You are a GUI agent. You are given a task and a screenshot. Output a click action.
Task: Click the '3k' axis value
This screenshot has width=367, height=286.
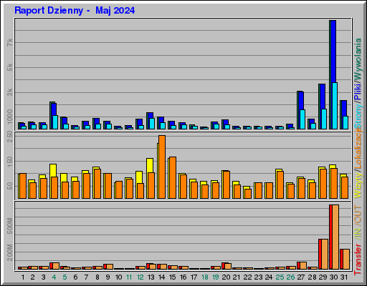9,92
